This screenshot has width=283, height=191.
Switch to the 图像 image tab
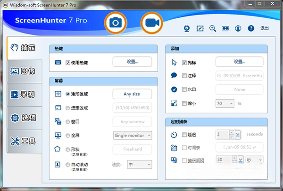point(25,72)
